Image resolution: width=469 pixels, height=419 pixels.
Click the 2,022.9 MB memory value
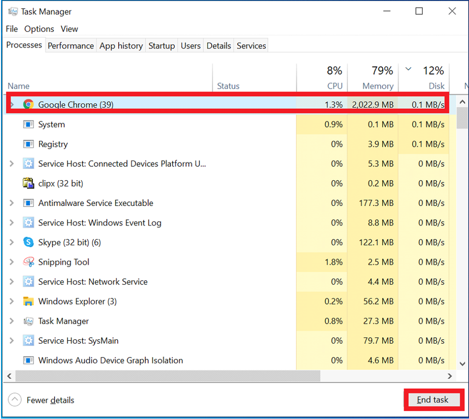tap(373, 104)
